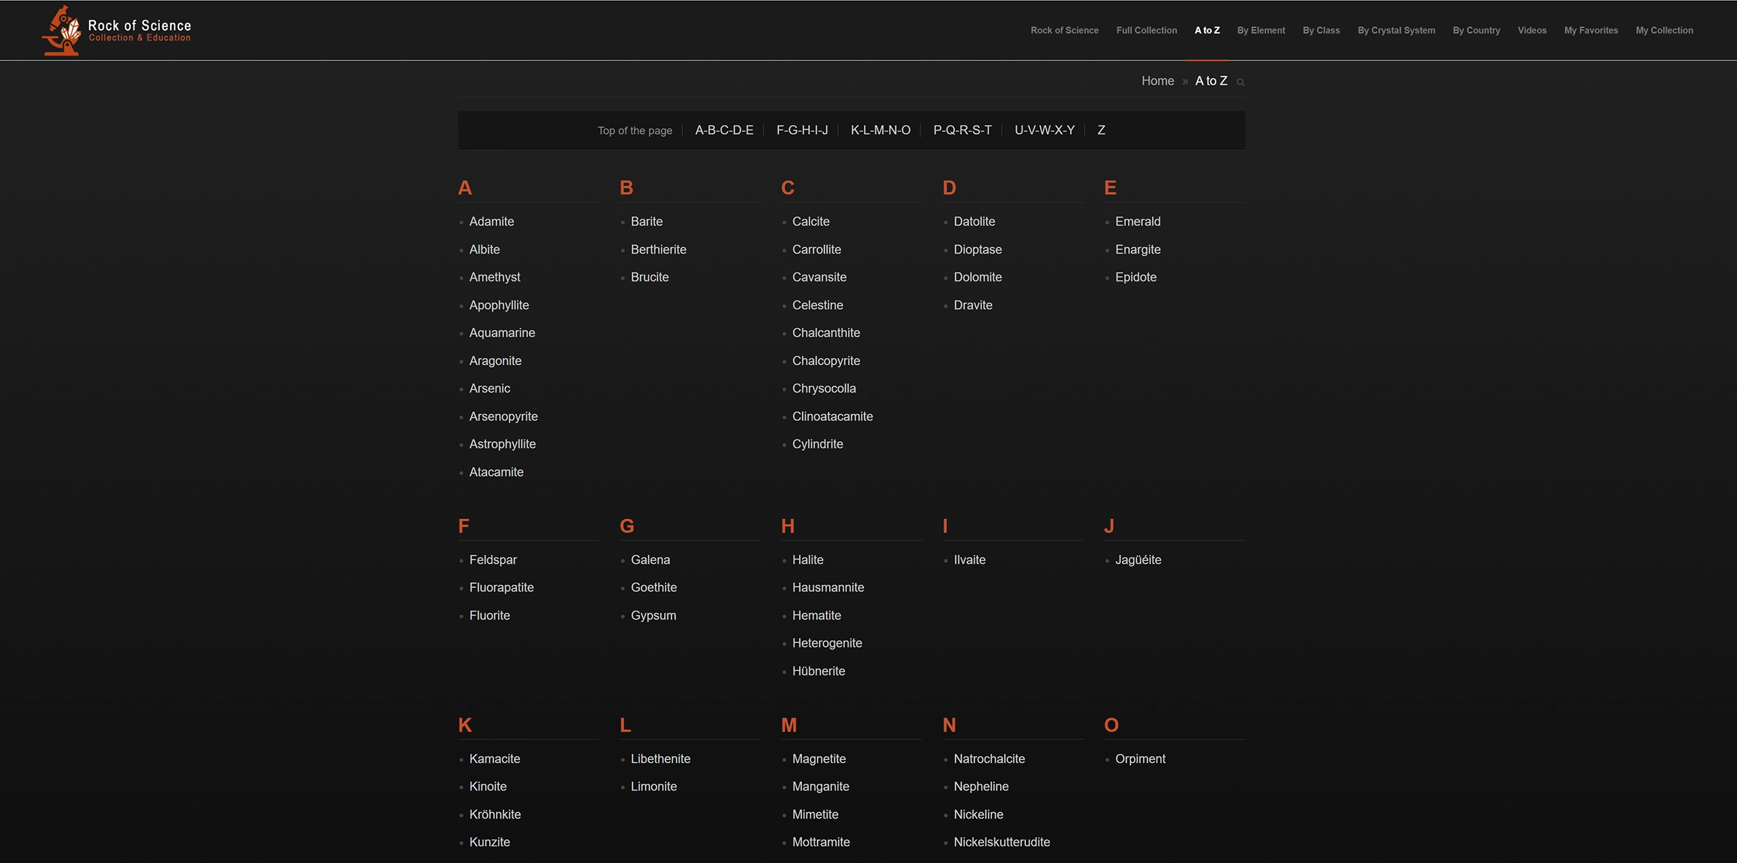Screen dimensions: 1737x863
Task: Open the Full Collection menu item
Action: [1146, 31]
